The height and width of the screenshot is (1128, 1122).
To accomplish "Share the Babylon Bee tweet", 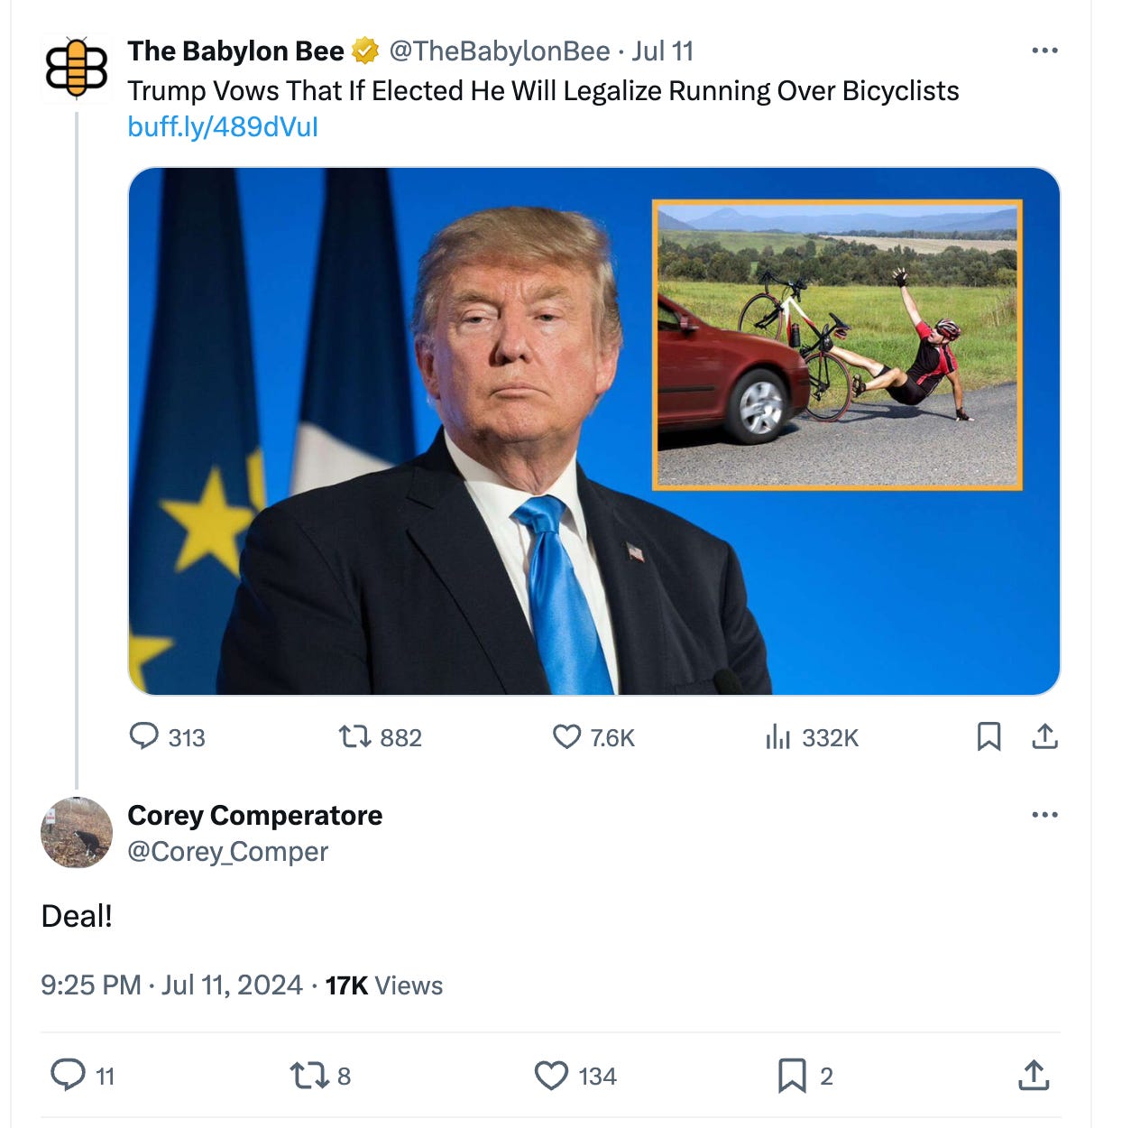I will 1044,736.
